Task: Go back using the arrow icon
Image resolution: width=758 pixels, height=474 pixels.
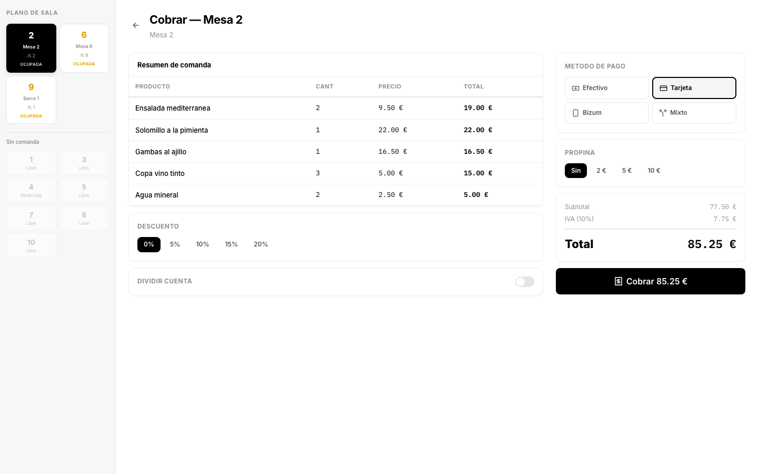Action: pos(136,25)
